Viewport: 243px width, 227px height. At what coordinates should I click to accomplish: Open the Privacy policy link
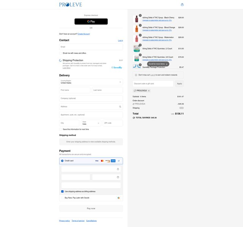click(x=65, y=221)
